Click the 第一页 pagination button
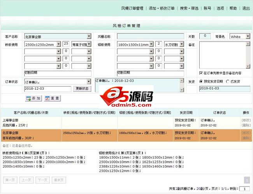The width and height of the screenshot is (253, 194). click(10, 180)
